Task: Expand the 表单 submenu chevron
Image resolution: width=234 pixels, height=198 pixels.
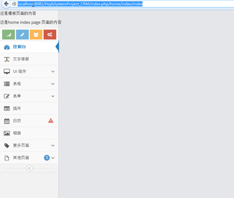Action: click(x=53, y=96)
